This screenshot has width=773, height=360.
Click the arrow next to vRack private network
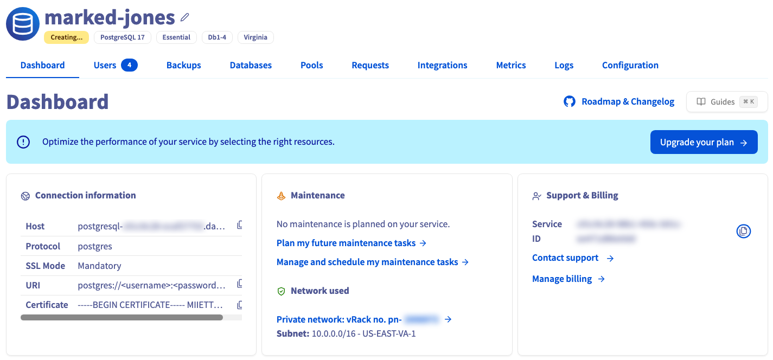point(448,319)
